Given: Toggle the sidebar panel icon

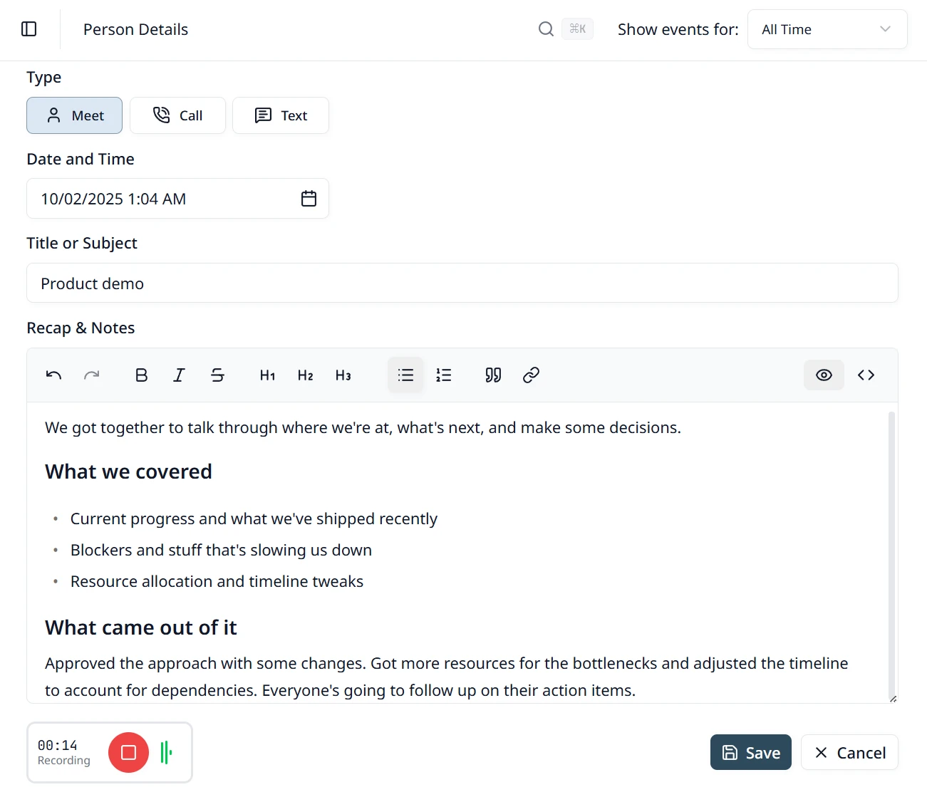Looking at the screenshot, I should point(29,29).
